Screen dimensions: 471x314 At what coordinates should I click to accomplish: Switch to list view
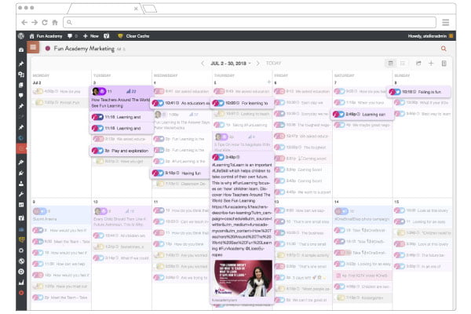click(x=403, y=63)
